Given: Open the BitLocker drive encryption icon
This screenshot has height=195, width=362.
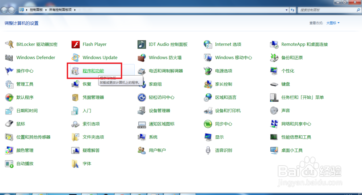Looking at the screenshot, I should [x=9, y=44].
